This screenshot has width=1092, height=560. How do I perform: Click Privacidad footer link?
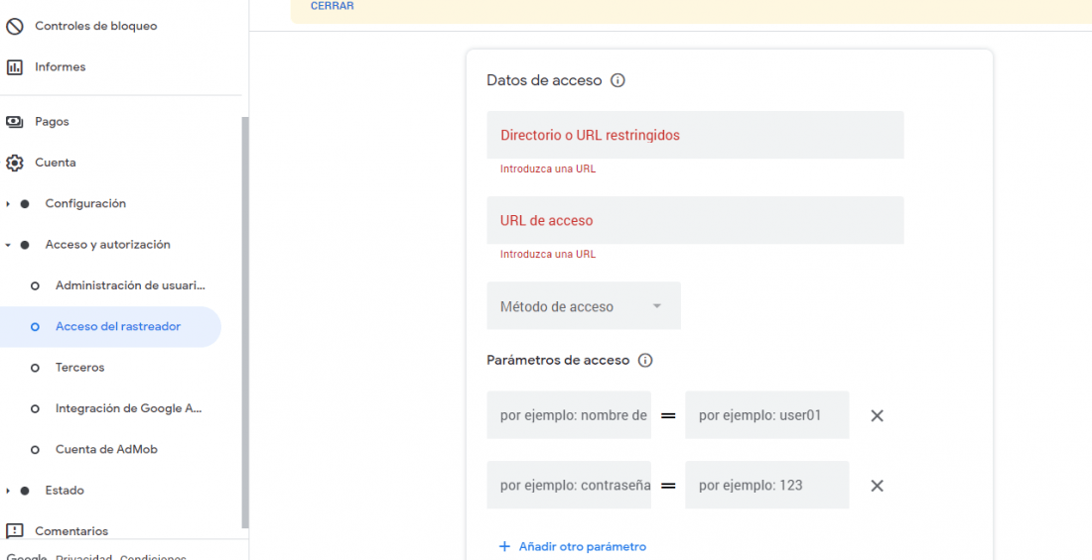tap(84, 557)
